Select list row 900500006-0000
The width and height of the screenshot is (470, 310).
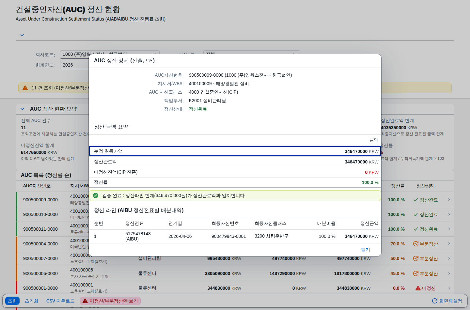(x=235, y=273)
